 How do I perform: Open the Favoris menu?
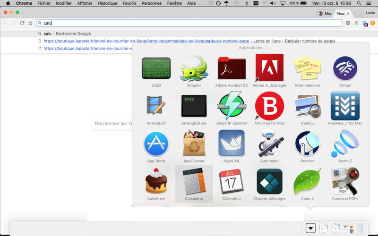tap(129, 3)
